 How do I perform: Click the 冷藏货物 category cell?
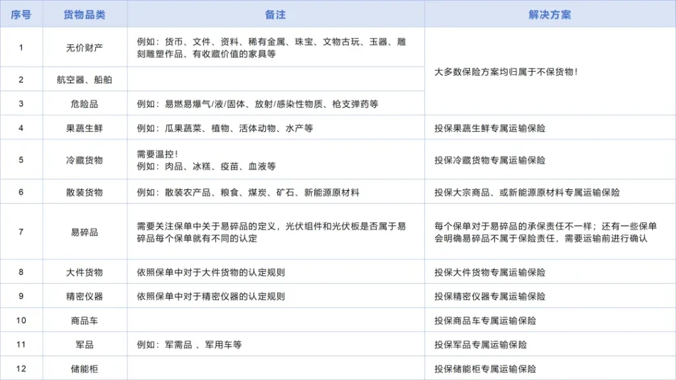pos(84,160)
